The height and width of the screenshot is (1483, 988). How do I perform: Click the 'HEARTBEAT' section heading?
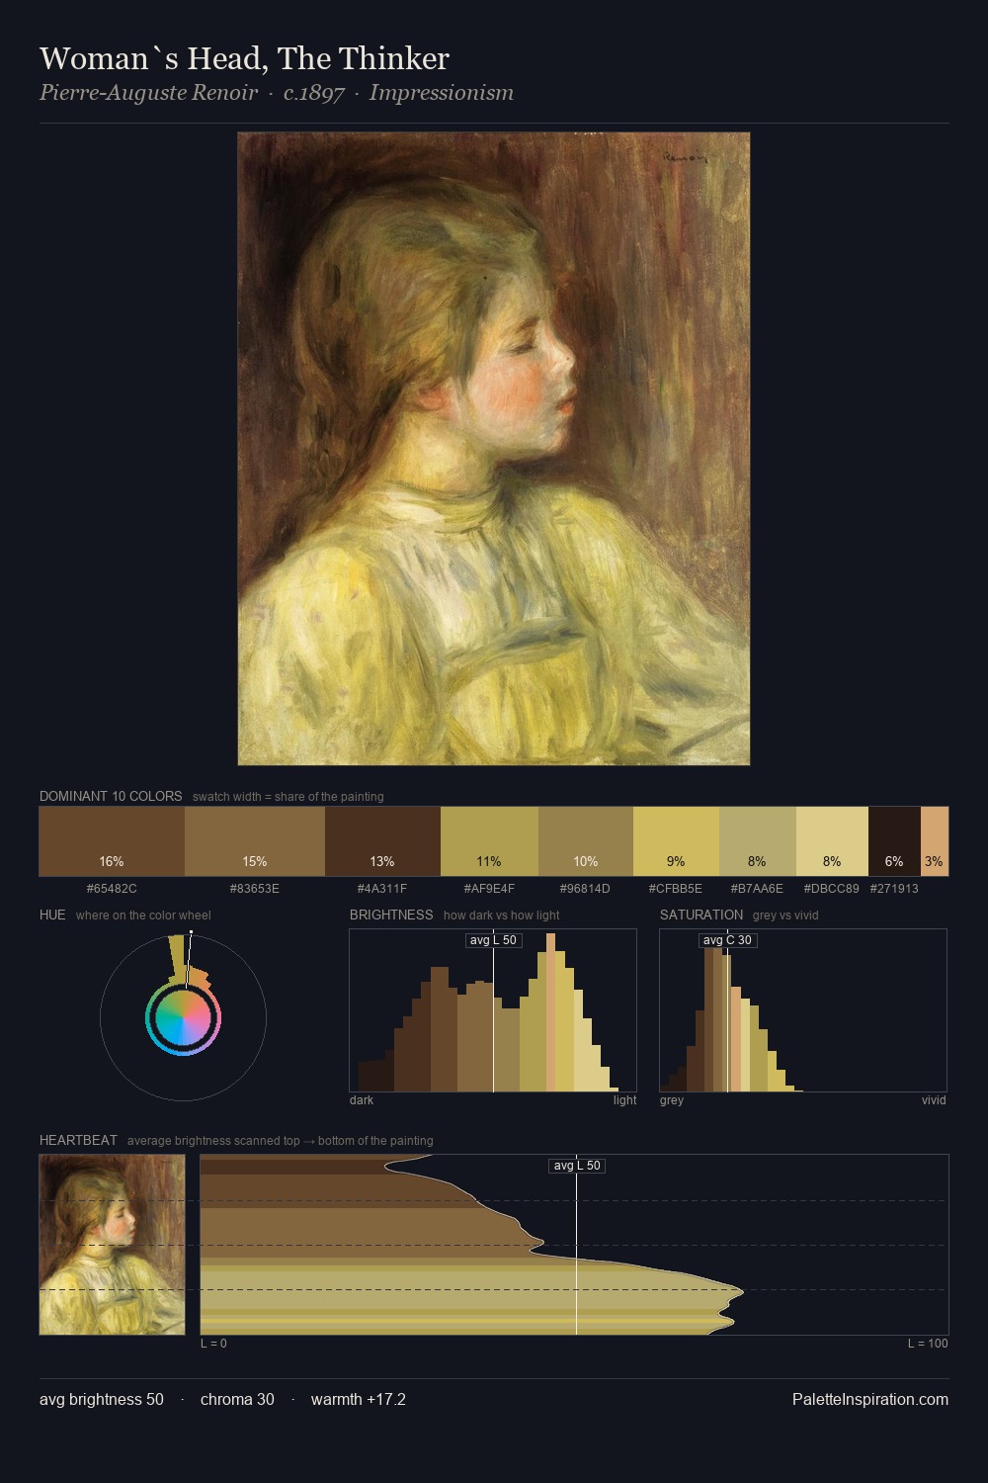click(78, 1140)
